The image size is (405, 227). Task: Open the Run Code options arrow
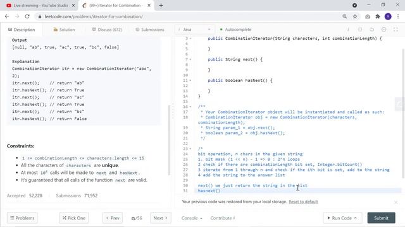click(x=356, y=218)
